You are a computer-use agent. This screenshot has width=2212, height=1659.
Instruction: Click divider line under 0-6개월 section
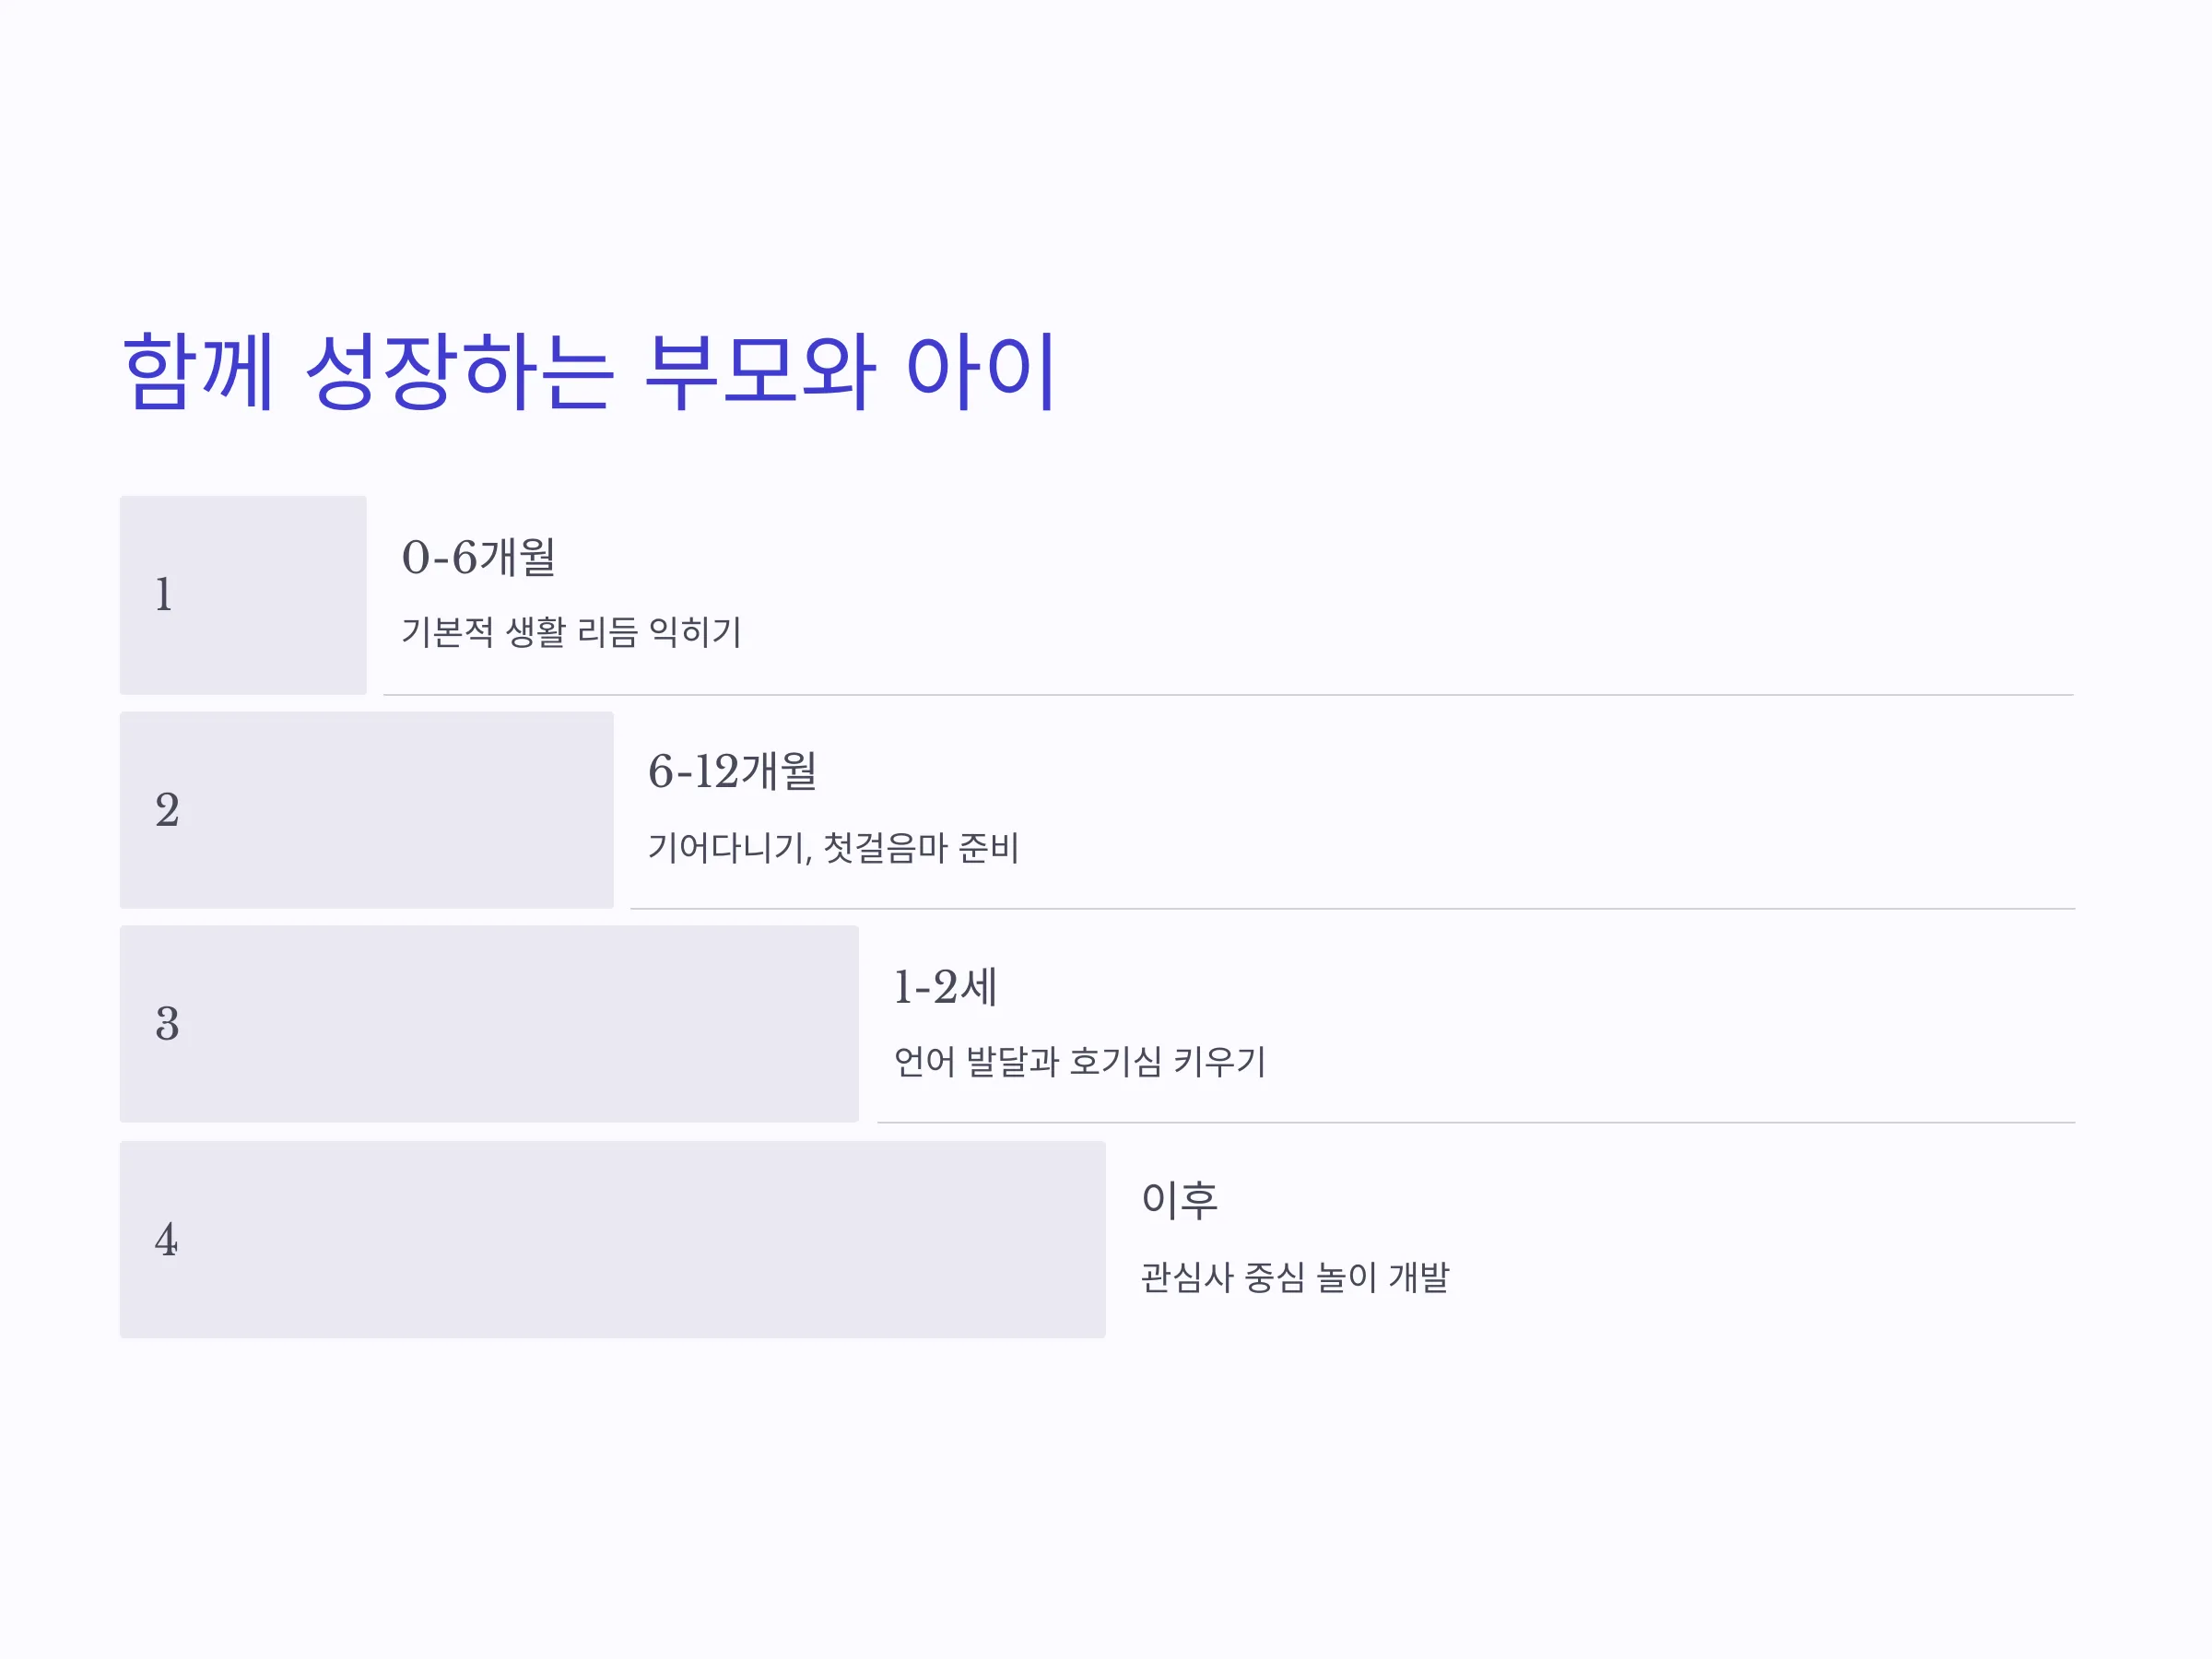click(1228, 695)
